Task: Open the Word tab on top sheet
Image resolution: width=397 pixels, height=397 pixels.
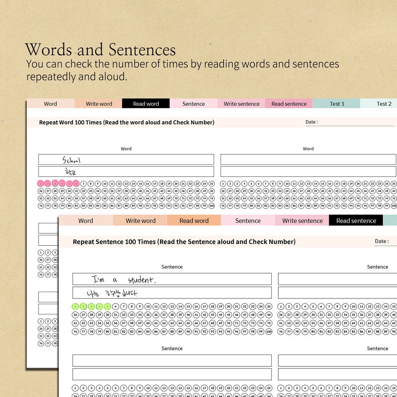Action: 50,103
